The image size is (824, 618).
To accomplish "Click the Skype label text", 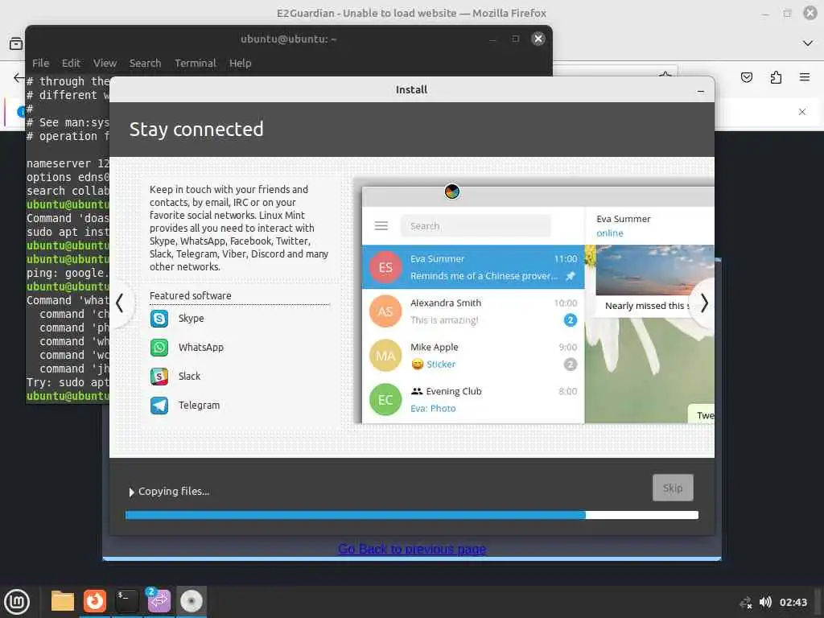I will tap(191, 319).
